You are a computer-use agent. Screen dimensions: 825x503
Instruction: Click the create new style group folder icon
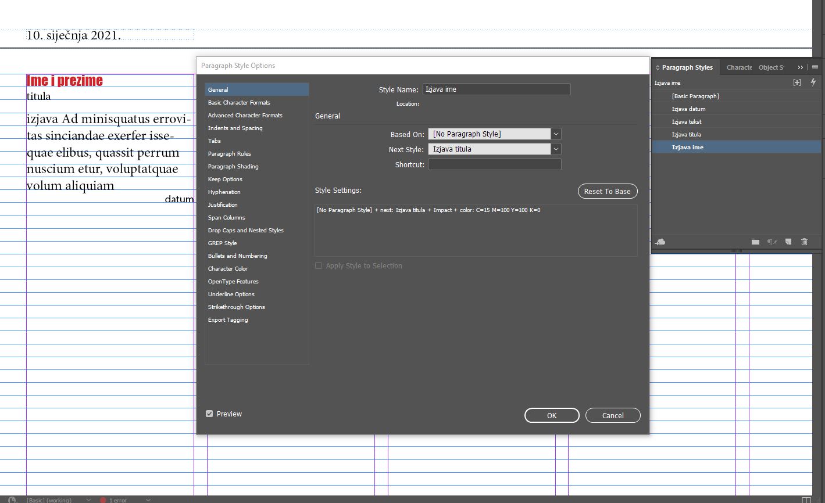tap(755, 242)
